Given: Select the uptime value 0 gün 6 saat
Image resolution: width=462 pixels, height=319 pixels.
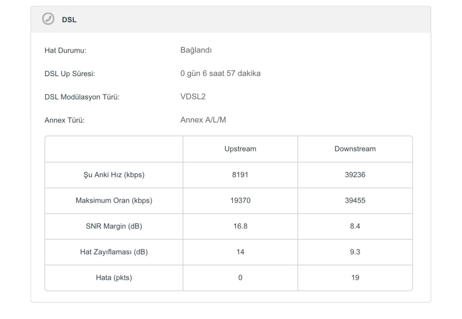Looking at the screenshot, I should 220,73.
